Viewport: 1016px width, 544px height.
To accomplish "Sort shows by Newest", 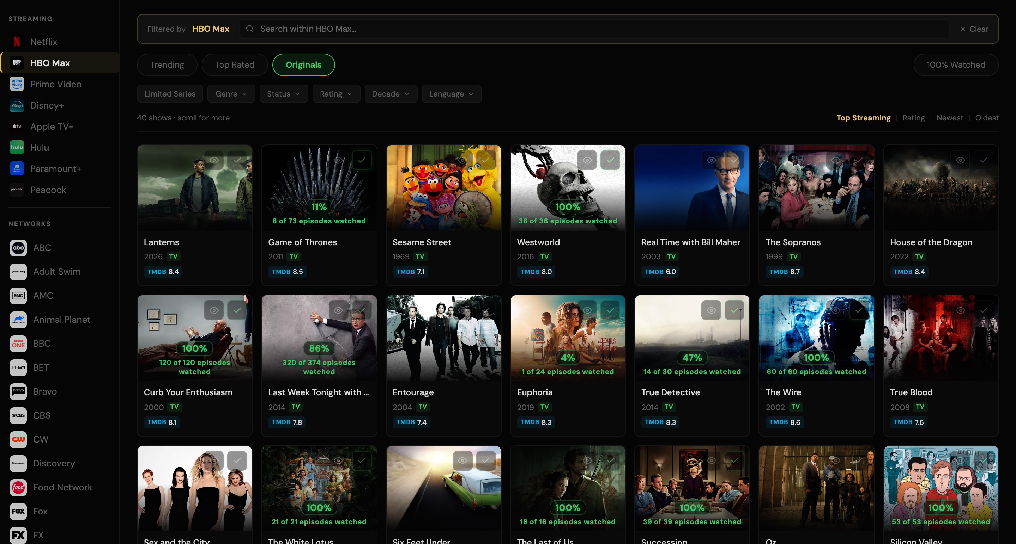I will pos(950,118).
